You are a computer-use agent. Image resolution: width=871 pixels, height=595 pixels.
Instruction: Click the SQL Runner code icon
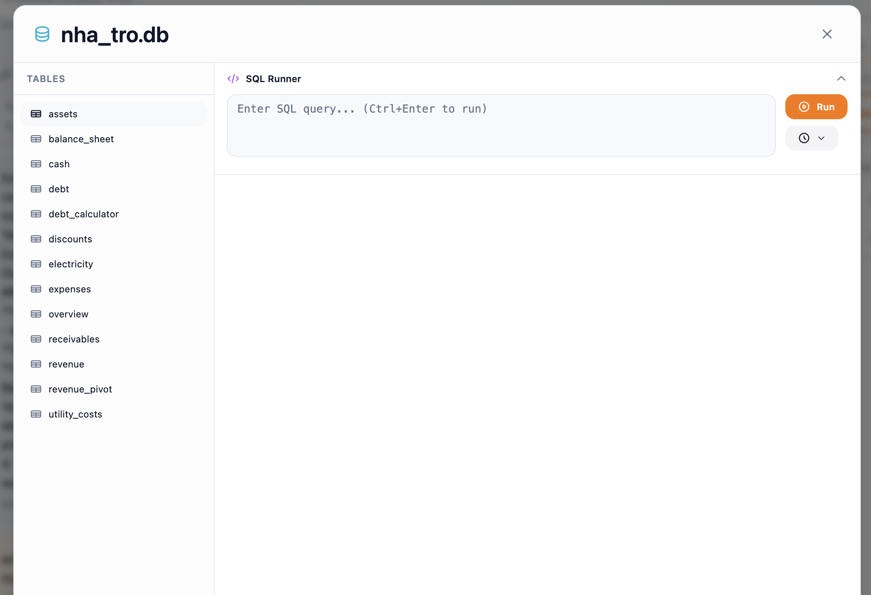coord(234,79)
